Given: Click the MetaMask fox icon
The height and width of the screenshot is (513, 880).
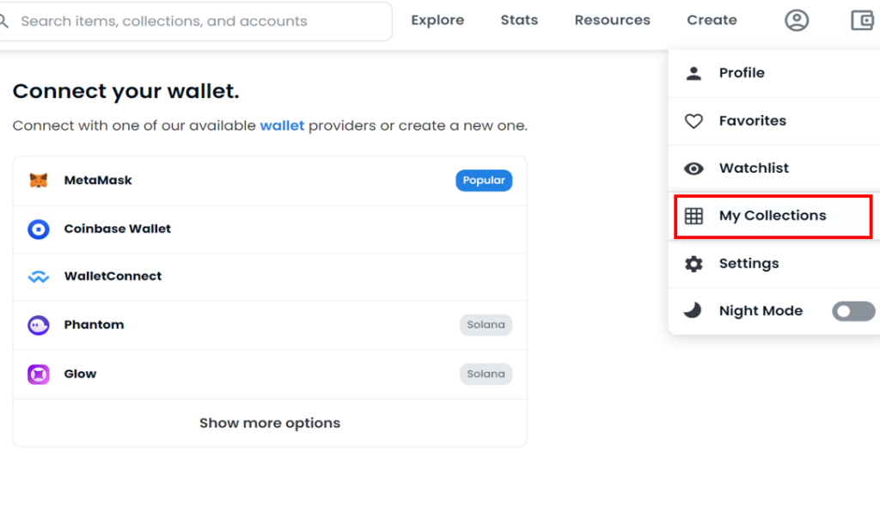Looking at the screenshot, I should click(x=39, y=180).
